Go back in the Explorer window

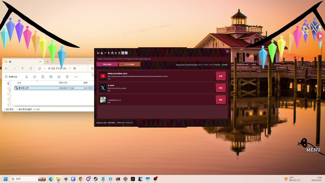pos(6,68)
